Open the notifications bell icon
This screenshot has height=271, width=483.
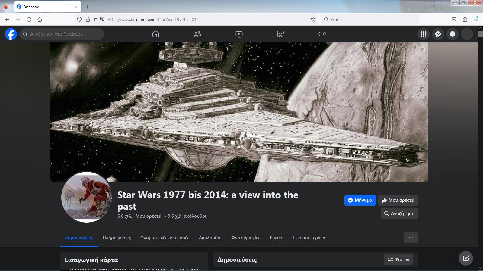pyautogui.click(x=453, y=34)
